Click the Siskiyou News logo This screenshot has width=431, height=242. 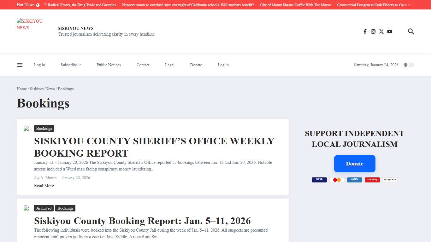29,24
